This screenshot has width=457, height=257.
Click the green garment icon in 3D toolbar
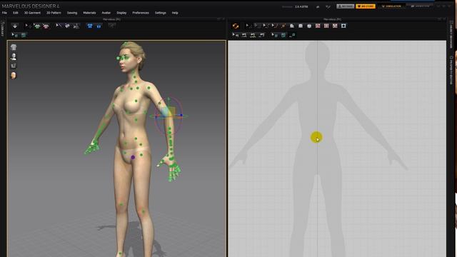pyautogui.click(x=37, y=26)
